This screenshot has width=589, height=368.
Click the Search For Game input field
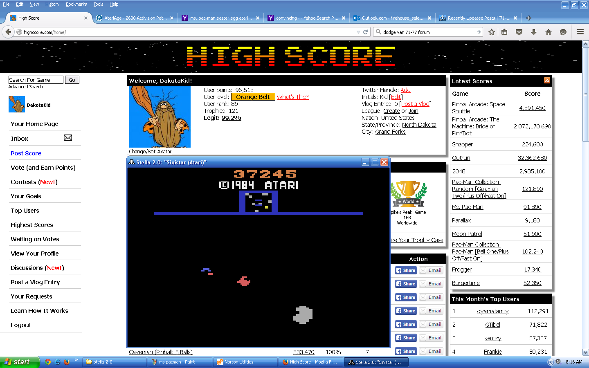(x=36, y=80)
